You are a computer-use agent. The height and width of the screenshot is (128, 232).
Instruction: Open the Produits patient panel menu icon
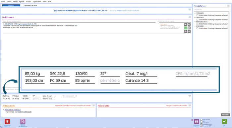228,6
